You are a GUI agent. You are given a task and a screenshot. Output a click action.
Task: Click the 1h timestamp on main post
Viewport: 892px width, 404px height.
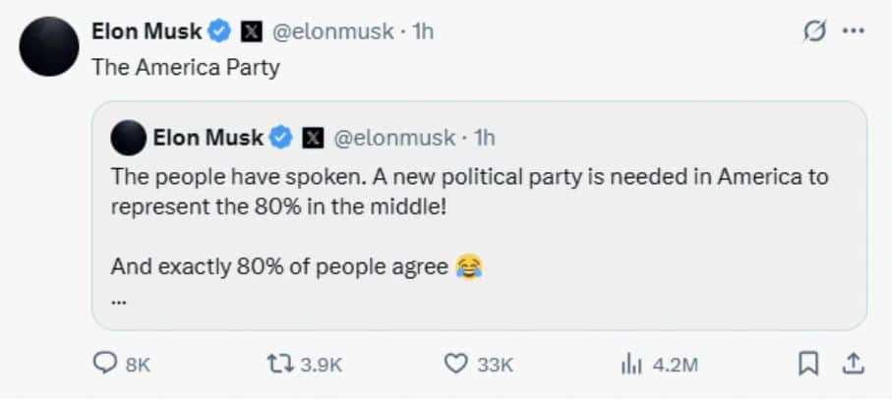pyautogui.click(x=424, y=31)
